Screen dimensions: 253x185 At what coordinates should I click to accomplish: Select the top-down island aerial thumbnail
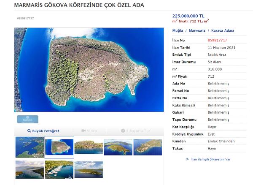[59, 147]
